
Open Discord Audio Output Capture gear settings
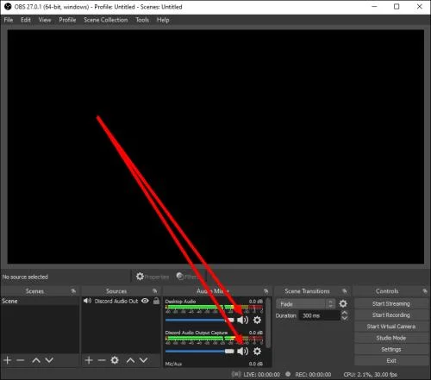coord(257,351)
